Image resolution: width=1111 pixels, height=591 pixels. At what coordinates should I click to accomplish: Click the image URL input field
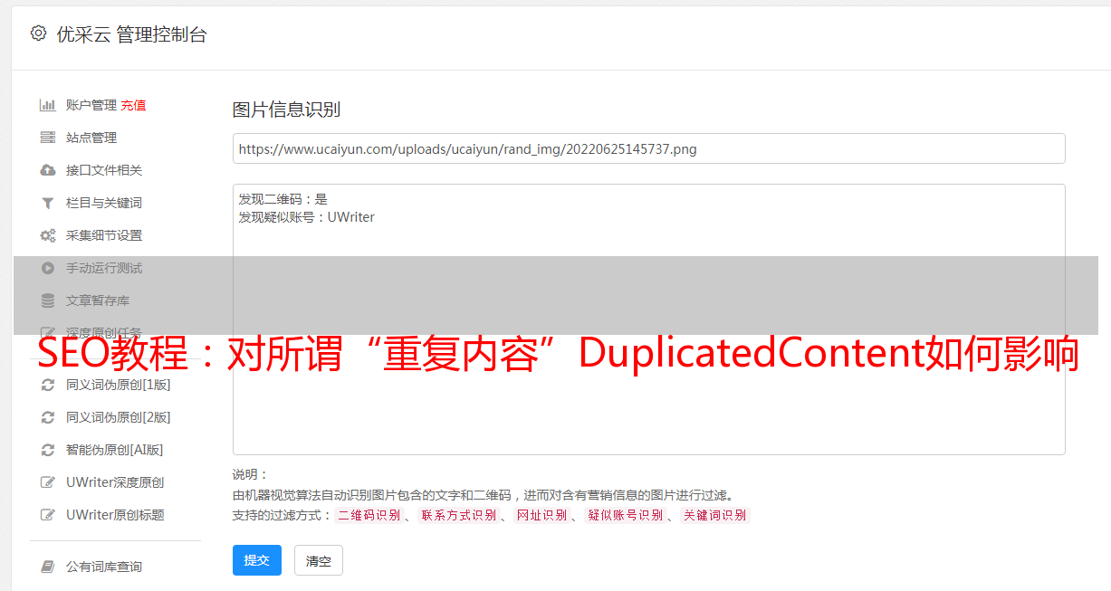click(x=648, y=148)
